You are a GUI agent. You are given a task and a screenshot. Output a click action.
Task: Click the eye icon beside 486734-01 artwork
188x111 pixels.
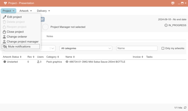click(67, 62)
